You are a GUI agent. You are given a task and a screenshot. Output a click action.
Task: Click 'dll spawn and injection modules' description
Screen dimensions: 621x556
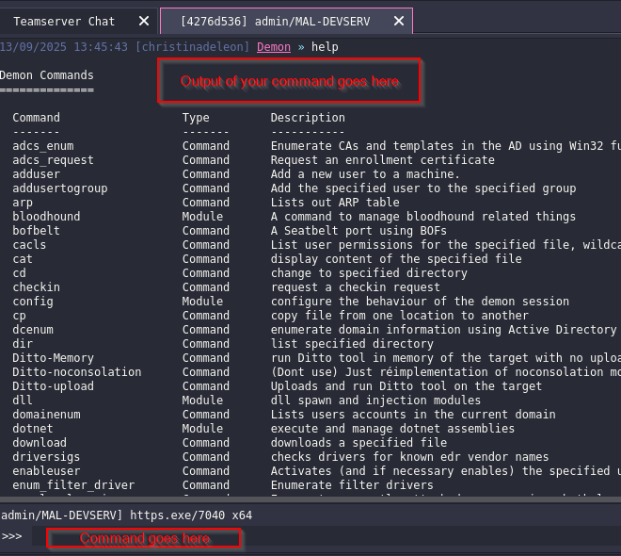375,401
